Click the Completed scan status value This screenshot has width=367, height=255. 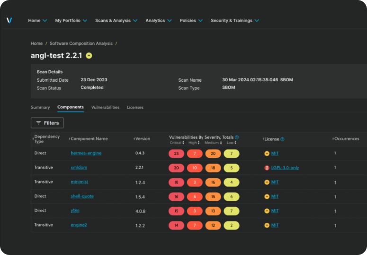coord(92,87)
